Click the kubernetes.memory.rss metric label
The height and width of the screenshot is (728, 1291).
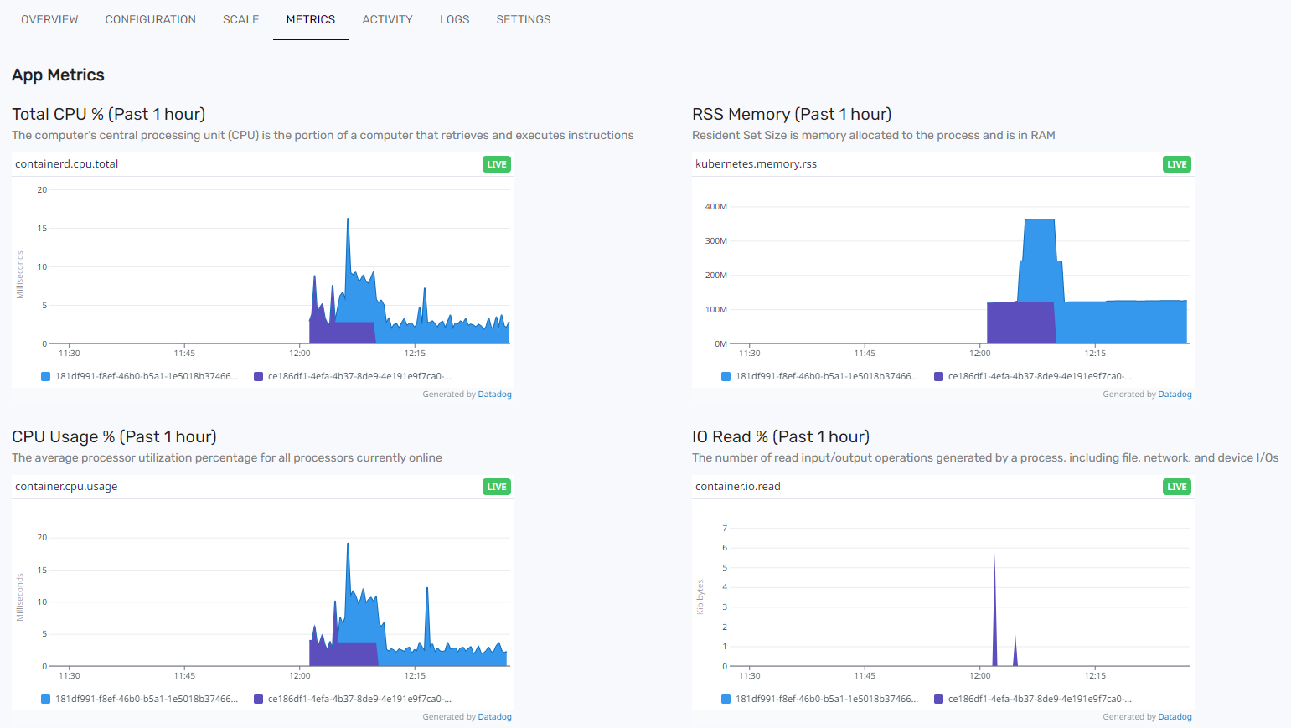pyautogui.click(x=757, y=164)
